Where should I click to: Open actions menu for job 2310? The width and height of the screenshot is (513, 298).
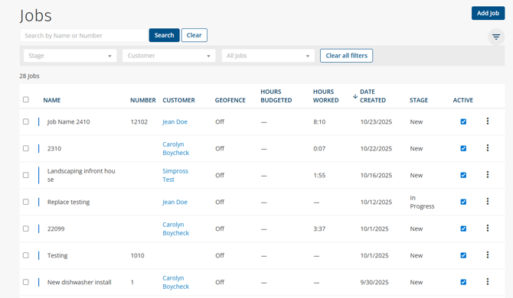pos(488,148)
